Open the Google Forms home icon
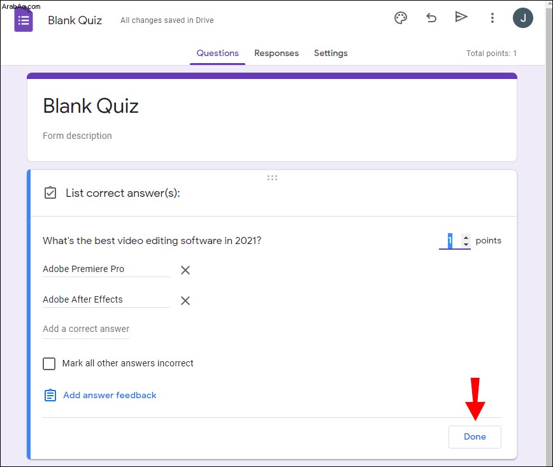The width and height of the screenshot is (553, 467). coord(24,20)
